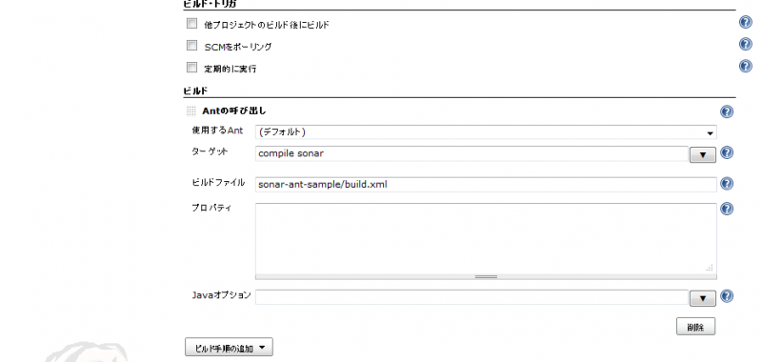
Task: Enable 定期的に実行 checkbox
Action: pos(192,67)
